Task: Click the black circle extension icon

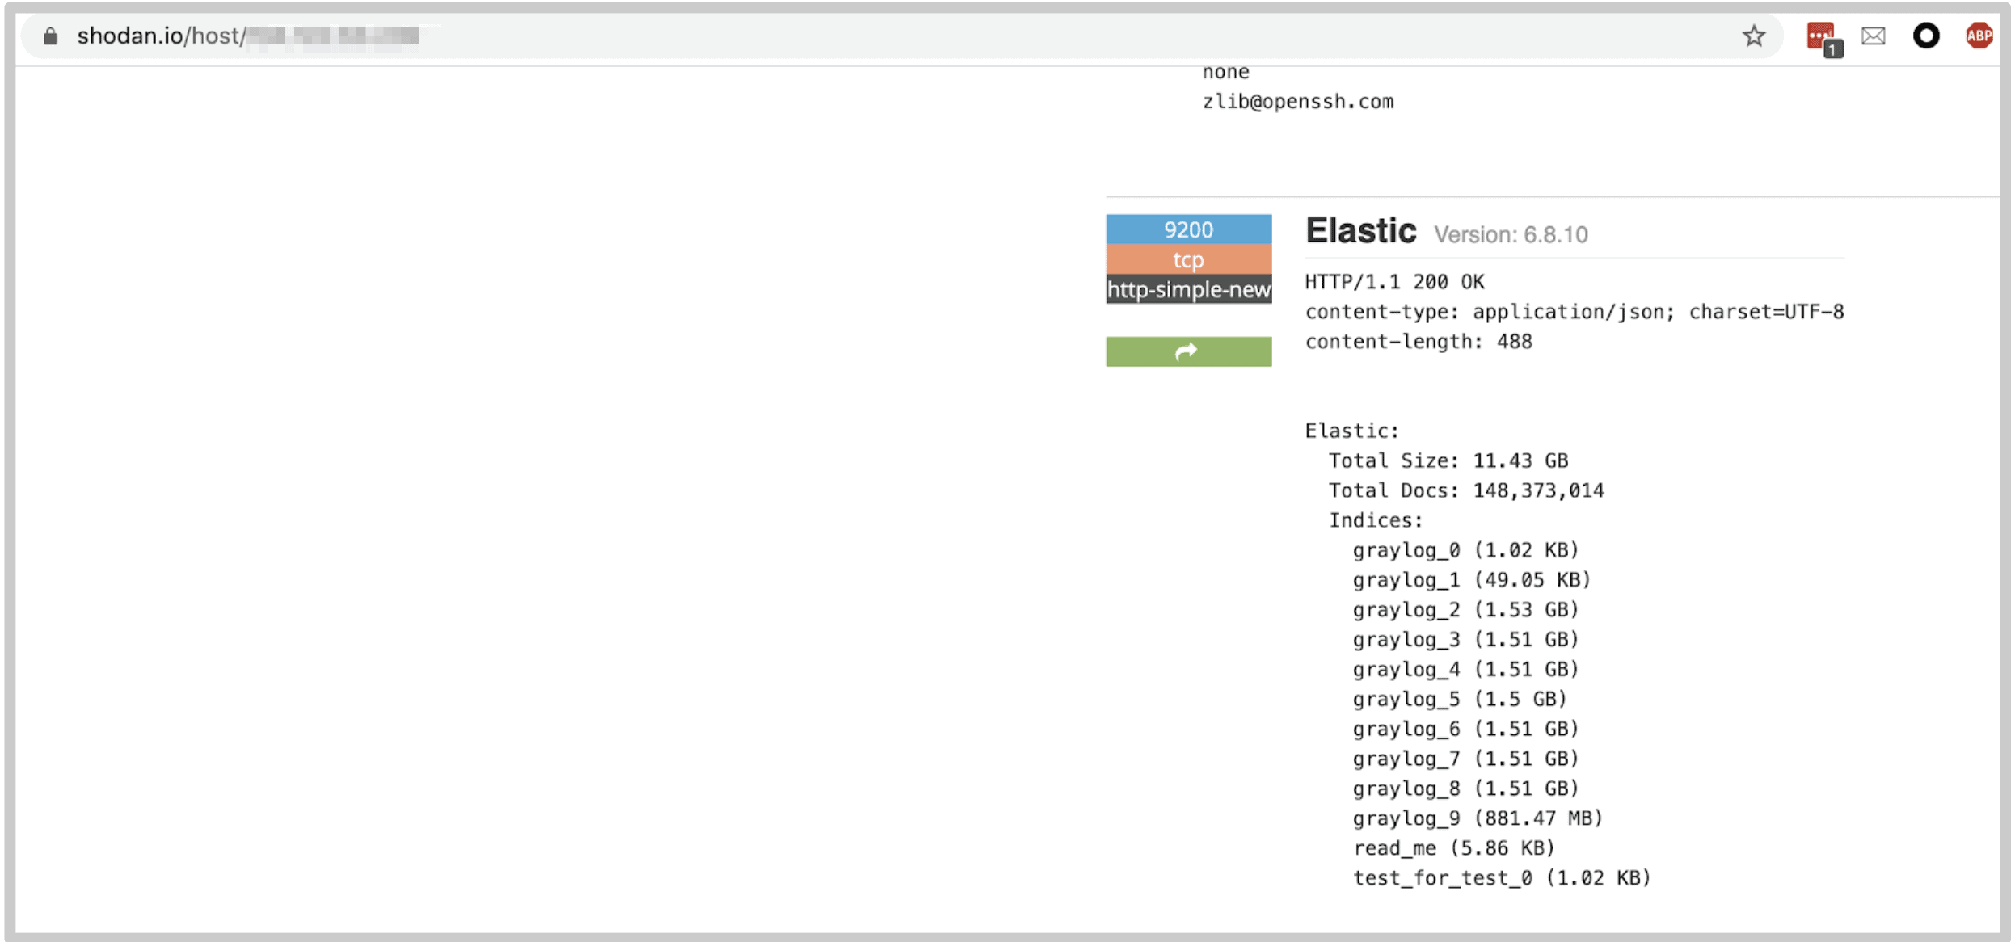Action: point(1926,36)
